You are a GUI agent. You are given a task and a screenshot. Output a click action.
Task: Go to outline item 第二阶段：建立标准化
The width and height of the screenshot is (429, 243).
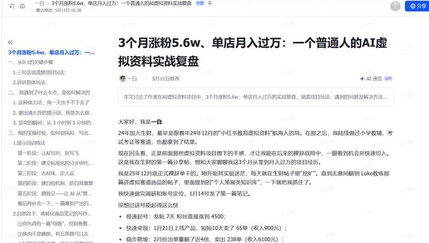pos(55,163)
